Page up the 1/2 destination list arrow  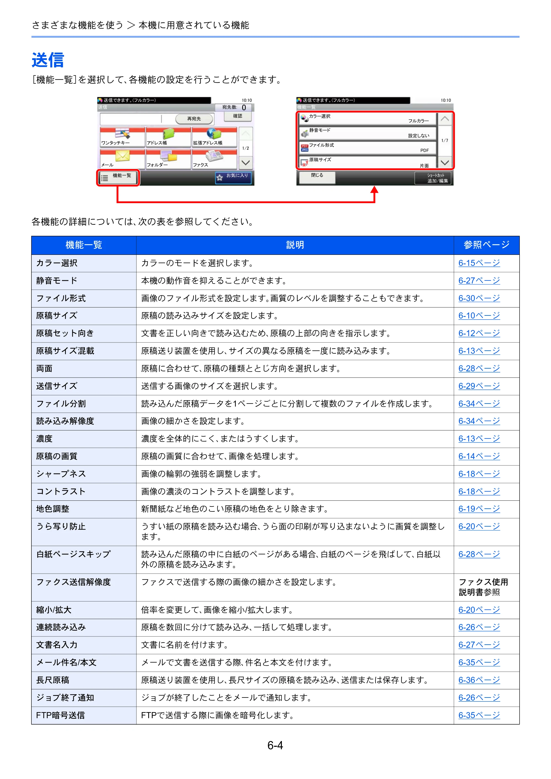tap(246, 134)
